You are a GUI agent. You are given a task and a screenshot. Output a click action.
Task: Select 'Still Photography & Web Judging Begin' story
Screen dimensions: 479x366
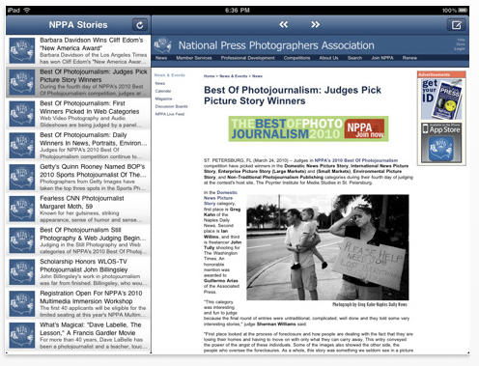(78, 240)
